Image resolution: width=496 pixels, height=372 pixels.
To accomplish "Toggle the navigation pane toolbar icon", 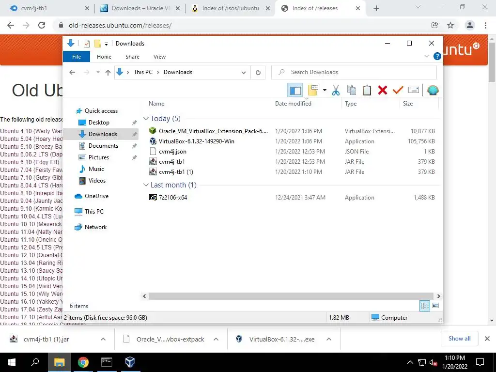I will click(x=295, y=91).
